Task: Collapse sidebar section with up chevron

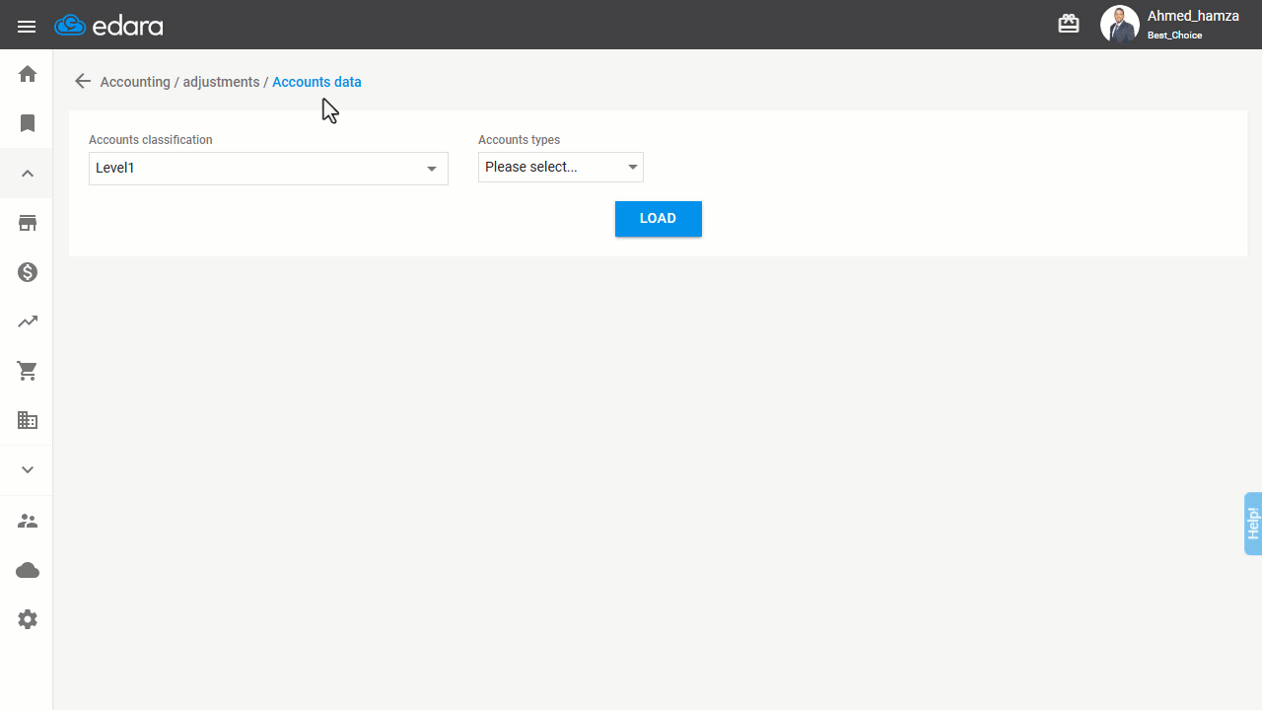Action: pos(28,174)
